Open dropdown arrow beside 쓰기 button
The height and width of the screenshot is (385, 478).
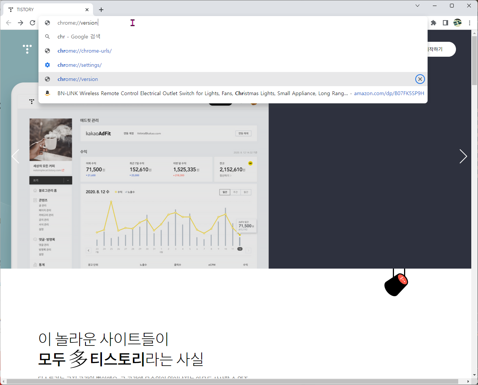click(x=68, y=181)
